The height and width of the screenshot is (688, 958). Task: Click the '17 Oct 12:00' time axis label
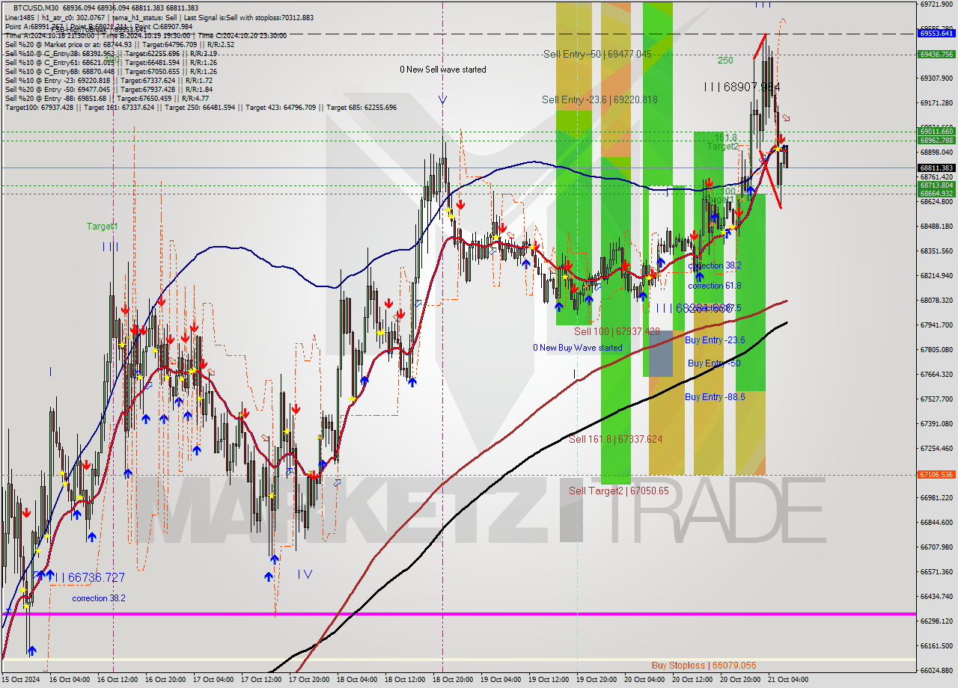pyautogui.click(x=260, y=680)
